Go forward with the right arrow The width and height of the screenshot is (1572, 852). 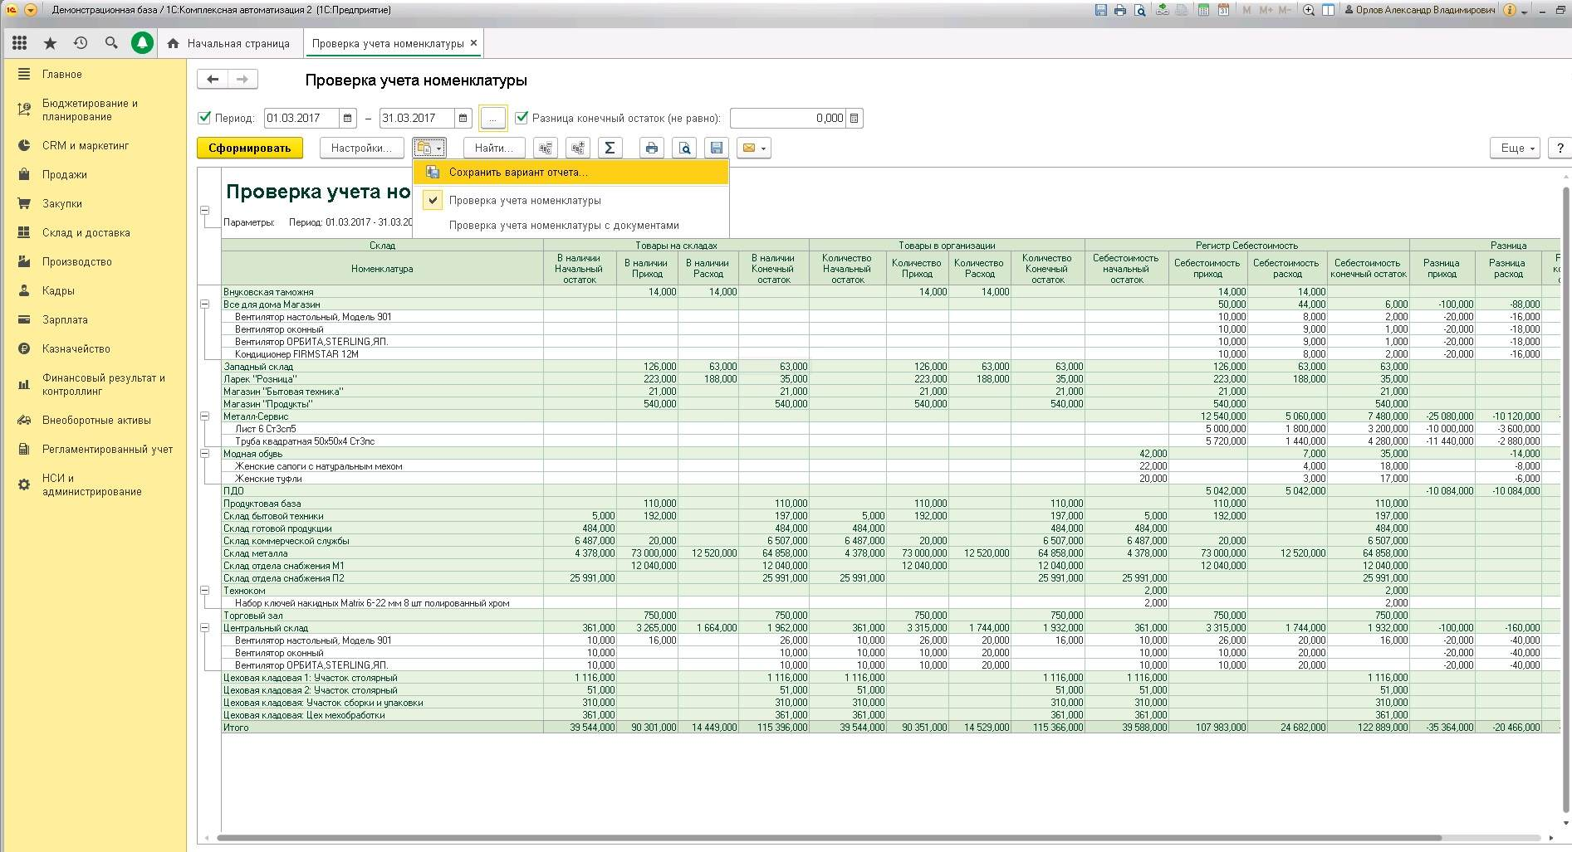242,79
